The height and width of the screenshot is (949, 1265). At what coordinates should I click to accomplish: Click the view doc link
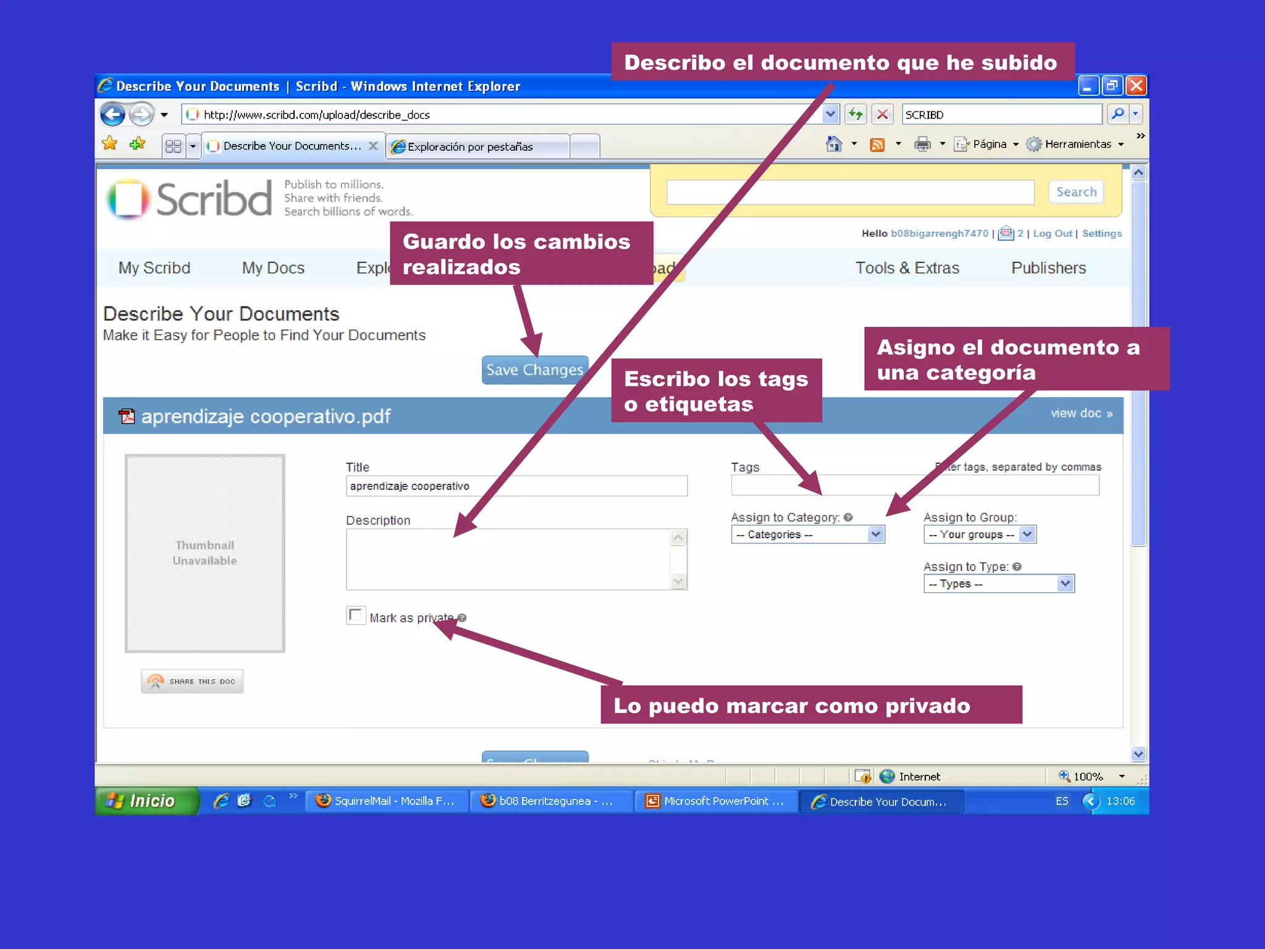pos(1082,413)
